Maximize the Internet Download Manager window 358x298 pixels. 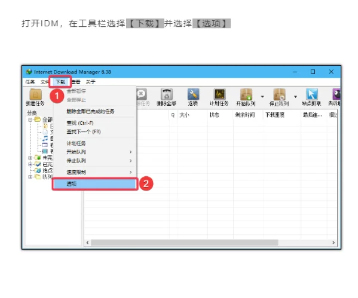pyautogui.click(x=313, y=72)
